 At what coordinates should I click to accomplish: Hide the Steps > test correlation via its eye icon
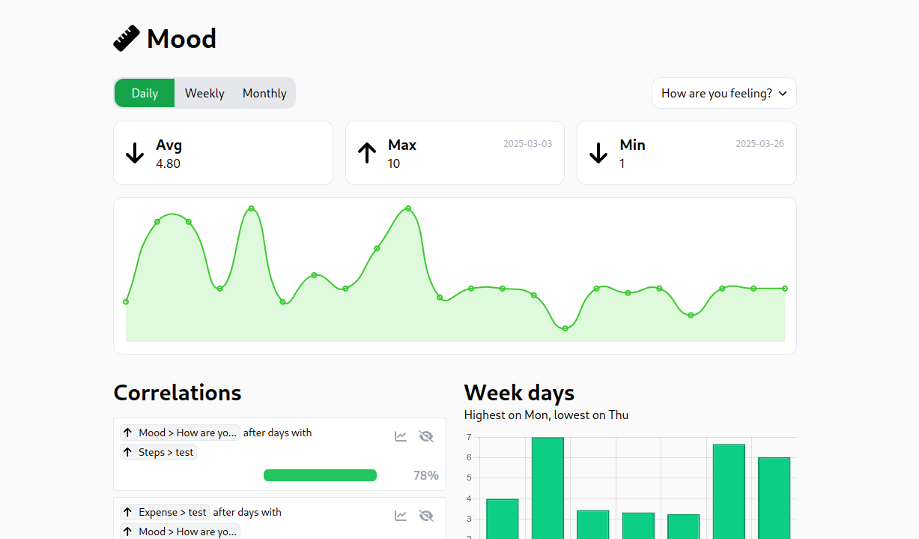426,436
